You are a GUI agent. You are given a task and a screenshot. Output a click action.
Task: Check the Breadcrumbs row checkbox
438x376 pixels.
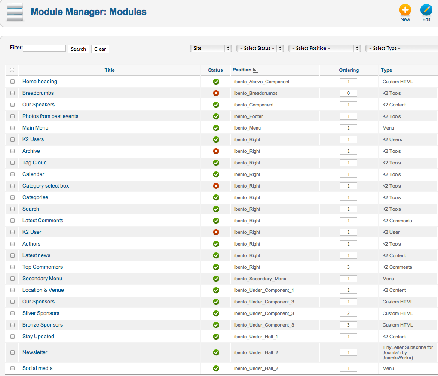tap(12, 93)
